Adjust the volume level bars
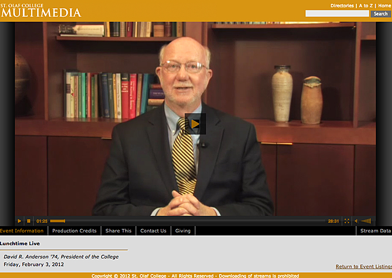 click(x=366, y=221)
